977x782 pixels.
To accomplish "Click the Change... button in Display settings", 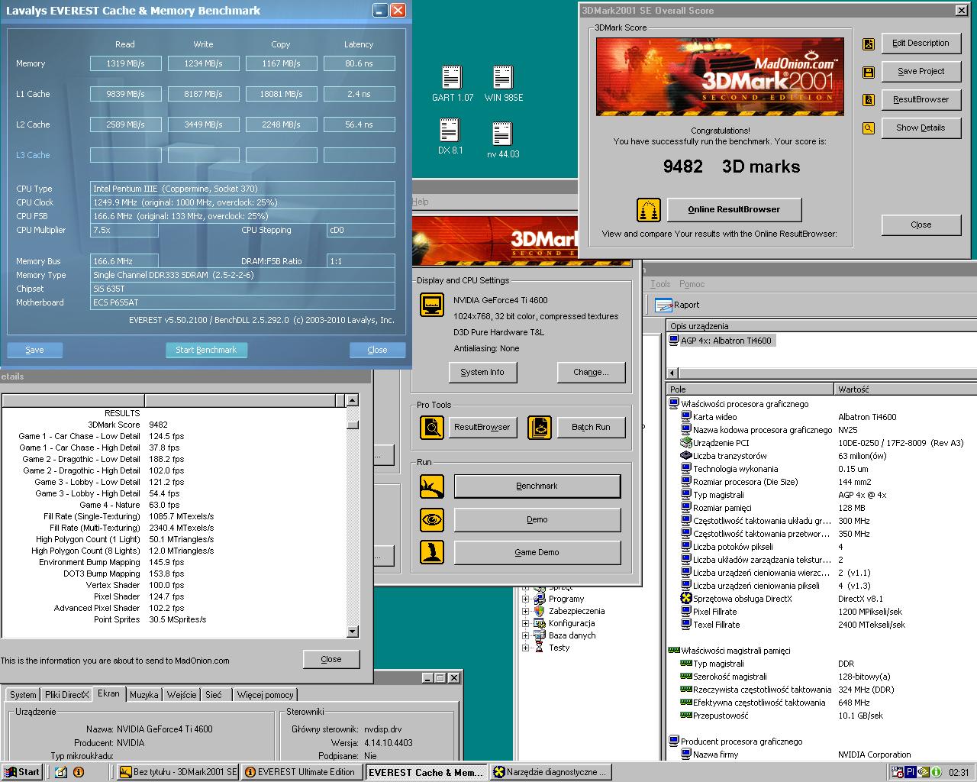I will coord(591,372).
